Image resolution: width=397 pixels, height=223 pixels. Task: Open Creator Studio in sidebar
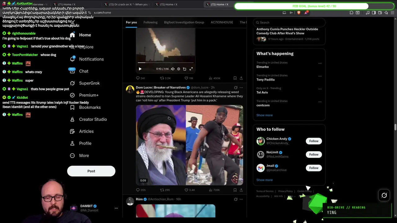pos(88,119)
